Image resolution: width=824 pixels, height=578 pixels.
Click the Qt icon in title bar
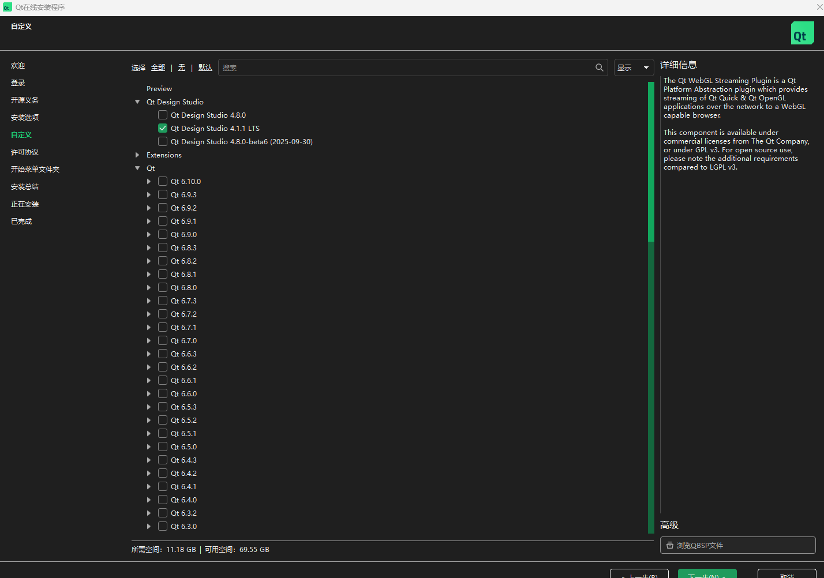[x=7, y=7]
